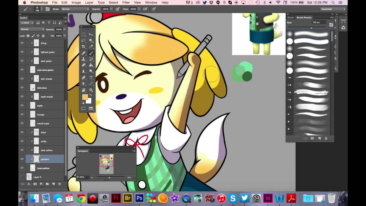Select the Paint Bucket tool

pos(91,65)
